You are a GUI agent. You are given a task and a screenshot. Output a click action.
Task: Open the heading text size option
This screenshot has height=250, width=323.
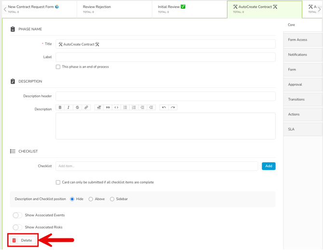(99, 107)
